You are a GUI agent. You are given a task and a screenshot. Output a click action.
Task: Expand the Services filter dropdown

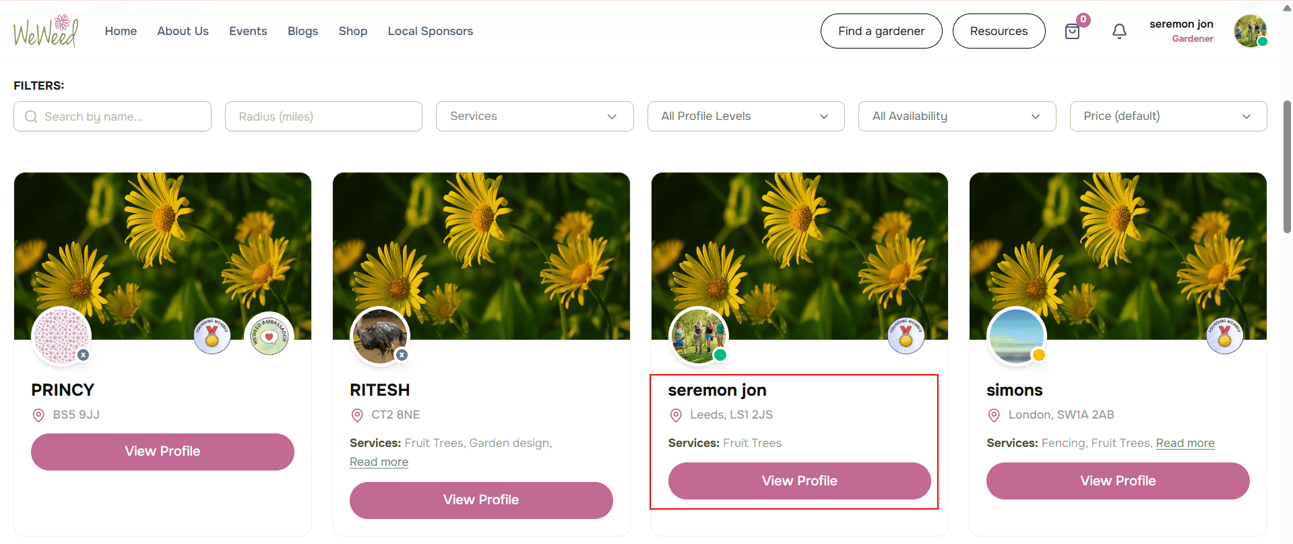(534, 116)
